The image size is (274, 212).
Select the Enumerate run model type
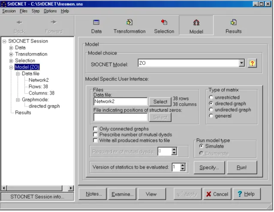click(x=201, y=154)
